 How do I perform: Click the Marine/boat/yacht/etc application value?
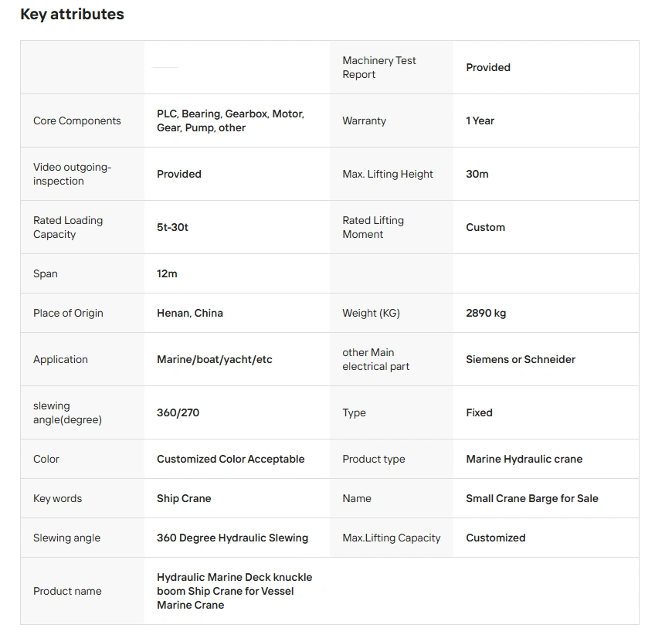pos(215,359)
